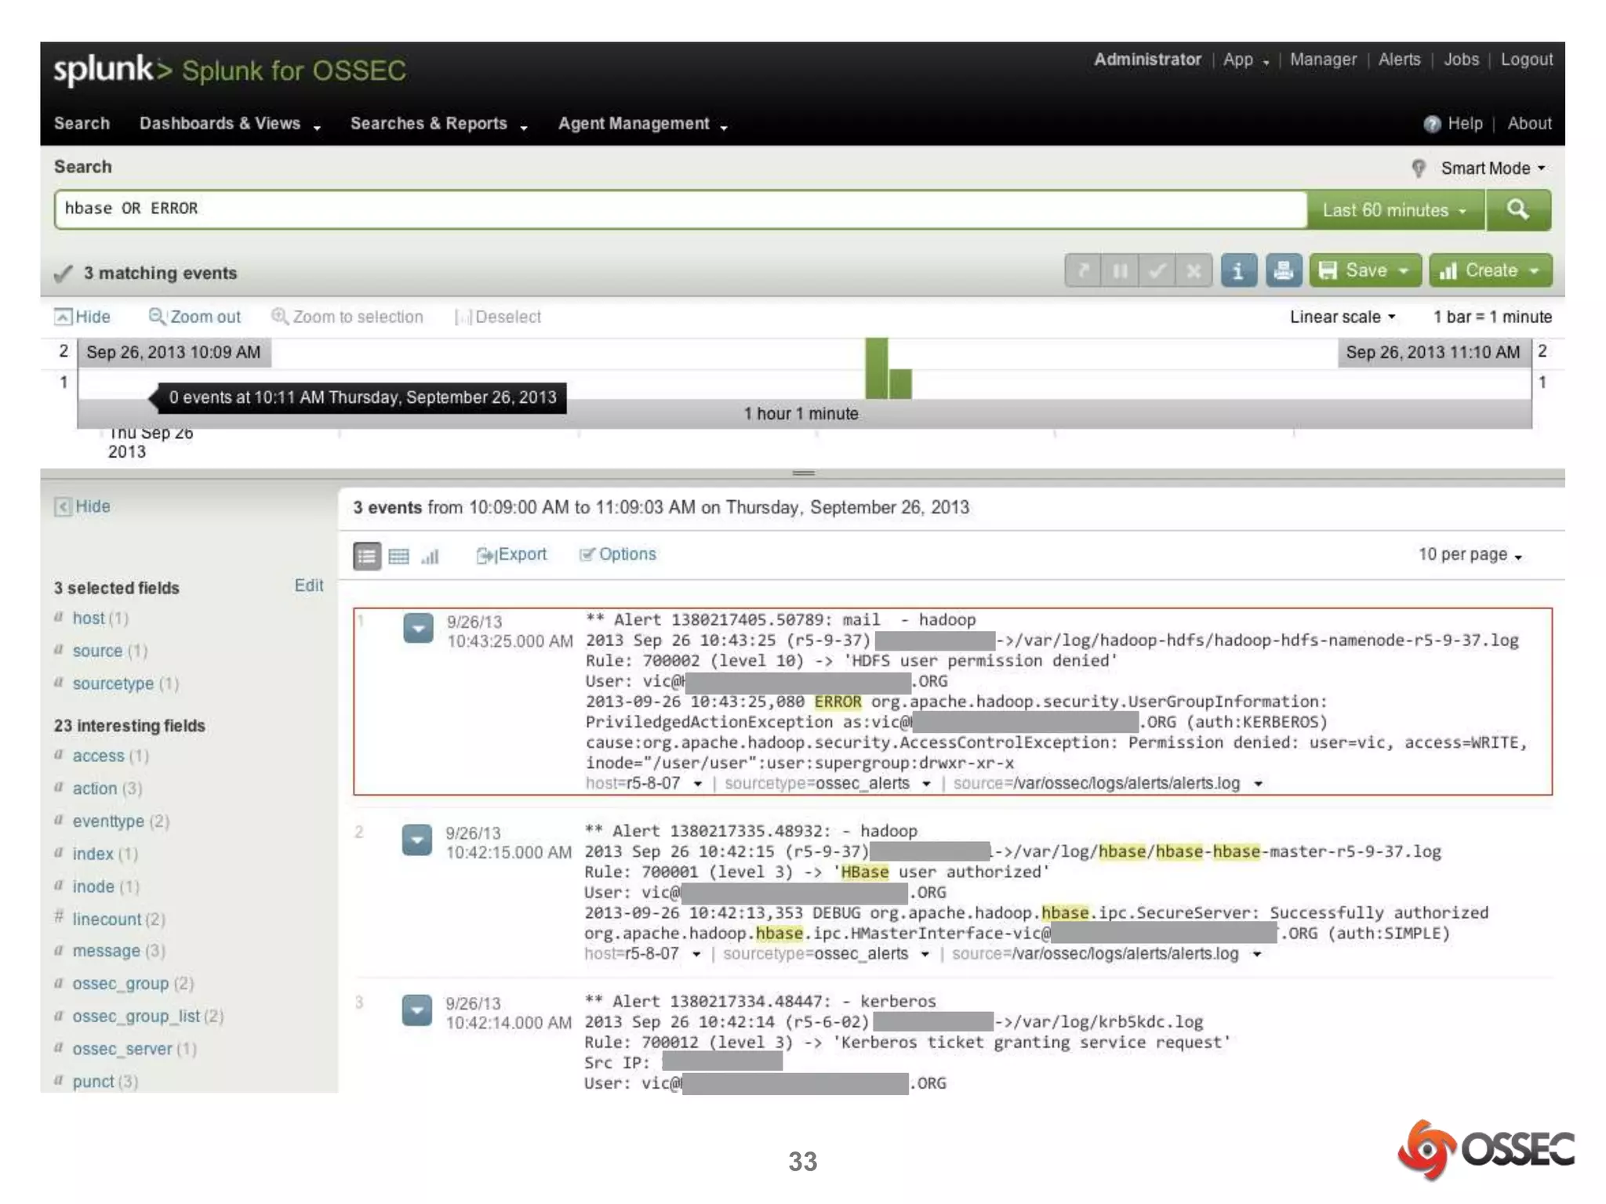The width and height of the screenshot is (1606, 1204).
Task: Click the Help question mark icon
Action: pos(1431,124)
